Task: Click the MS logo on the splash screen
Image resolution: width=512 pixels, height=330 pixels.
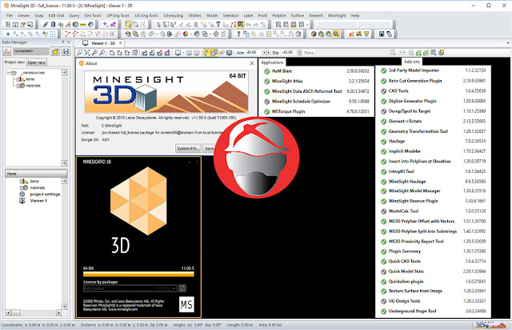Action: click(186, 304)
